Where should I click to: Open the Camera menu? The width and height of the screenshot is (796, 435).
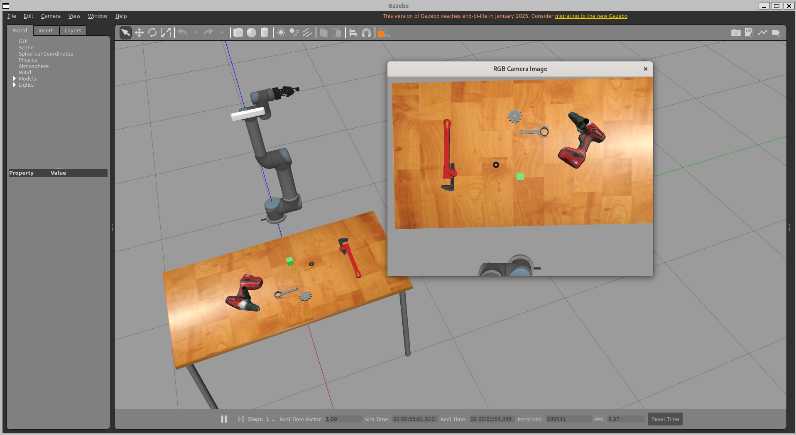pos(51,16)
